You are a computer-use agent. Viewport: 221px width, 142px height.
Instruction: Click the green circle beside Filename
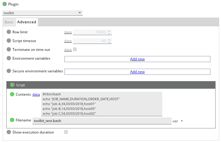click(12, 120)
